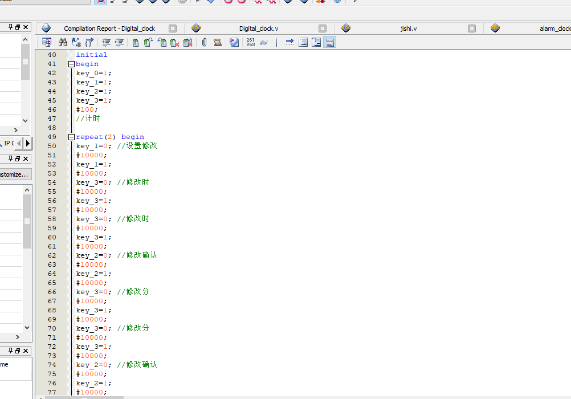Click the editor's horizontal scrollbar at bottom
The image size is (571, 399).
pos(84,397)
